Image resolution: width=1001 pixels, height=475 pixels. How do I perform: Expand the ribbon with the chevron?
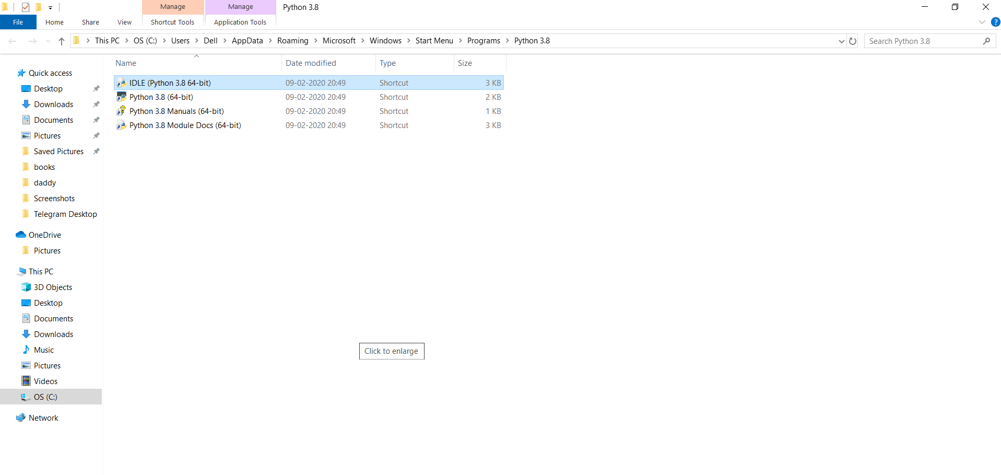(982, 22)
